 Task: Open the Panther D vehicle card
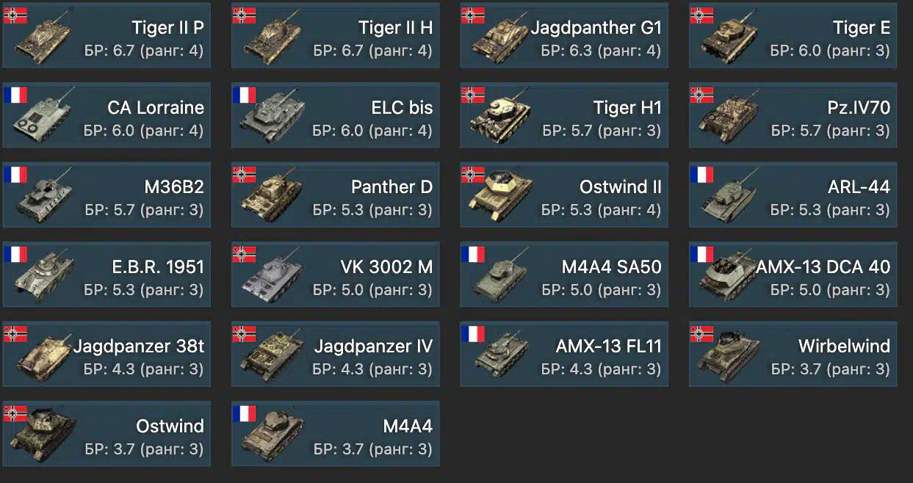(336, 195)
